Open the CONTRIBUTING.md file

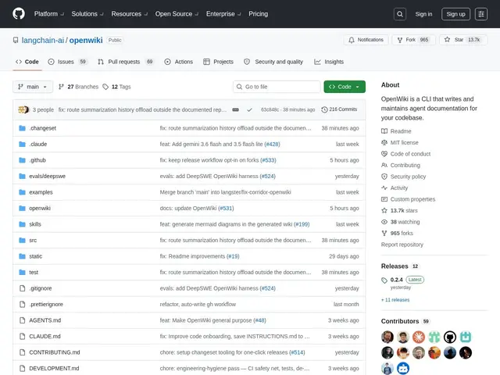coord(55,352)
